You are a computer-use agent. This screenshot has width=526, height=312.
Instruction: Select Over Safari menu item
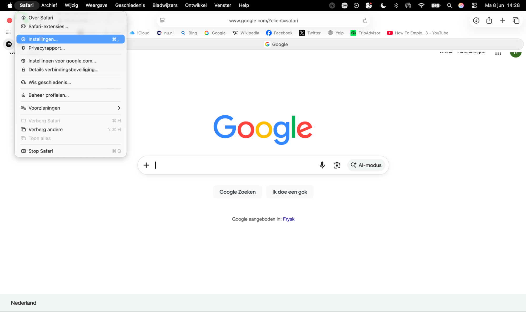71,18
